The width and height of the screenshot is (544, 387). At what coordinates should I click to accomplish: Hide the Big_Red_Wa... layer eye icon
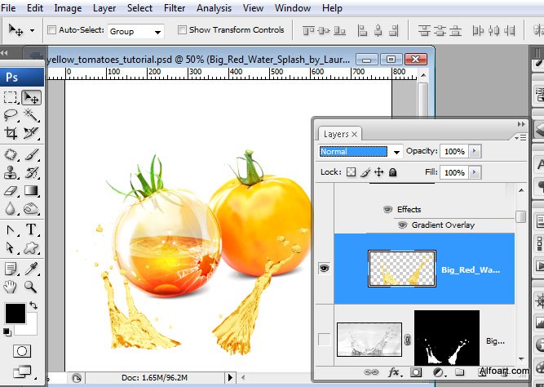click(324, 269)
